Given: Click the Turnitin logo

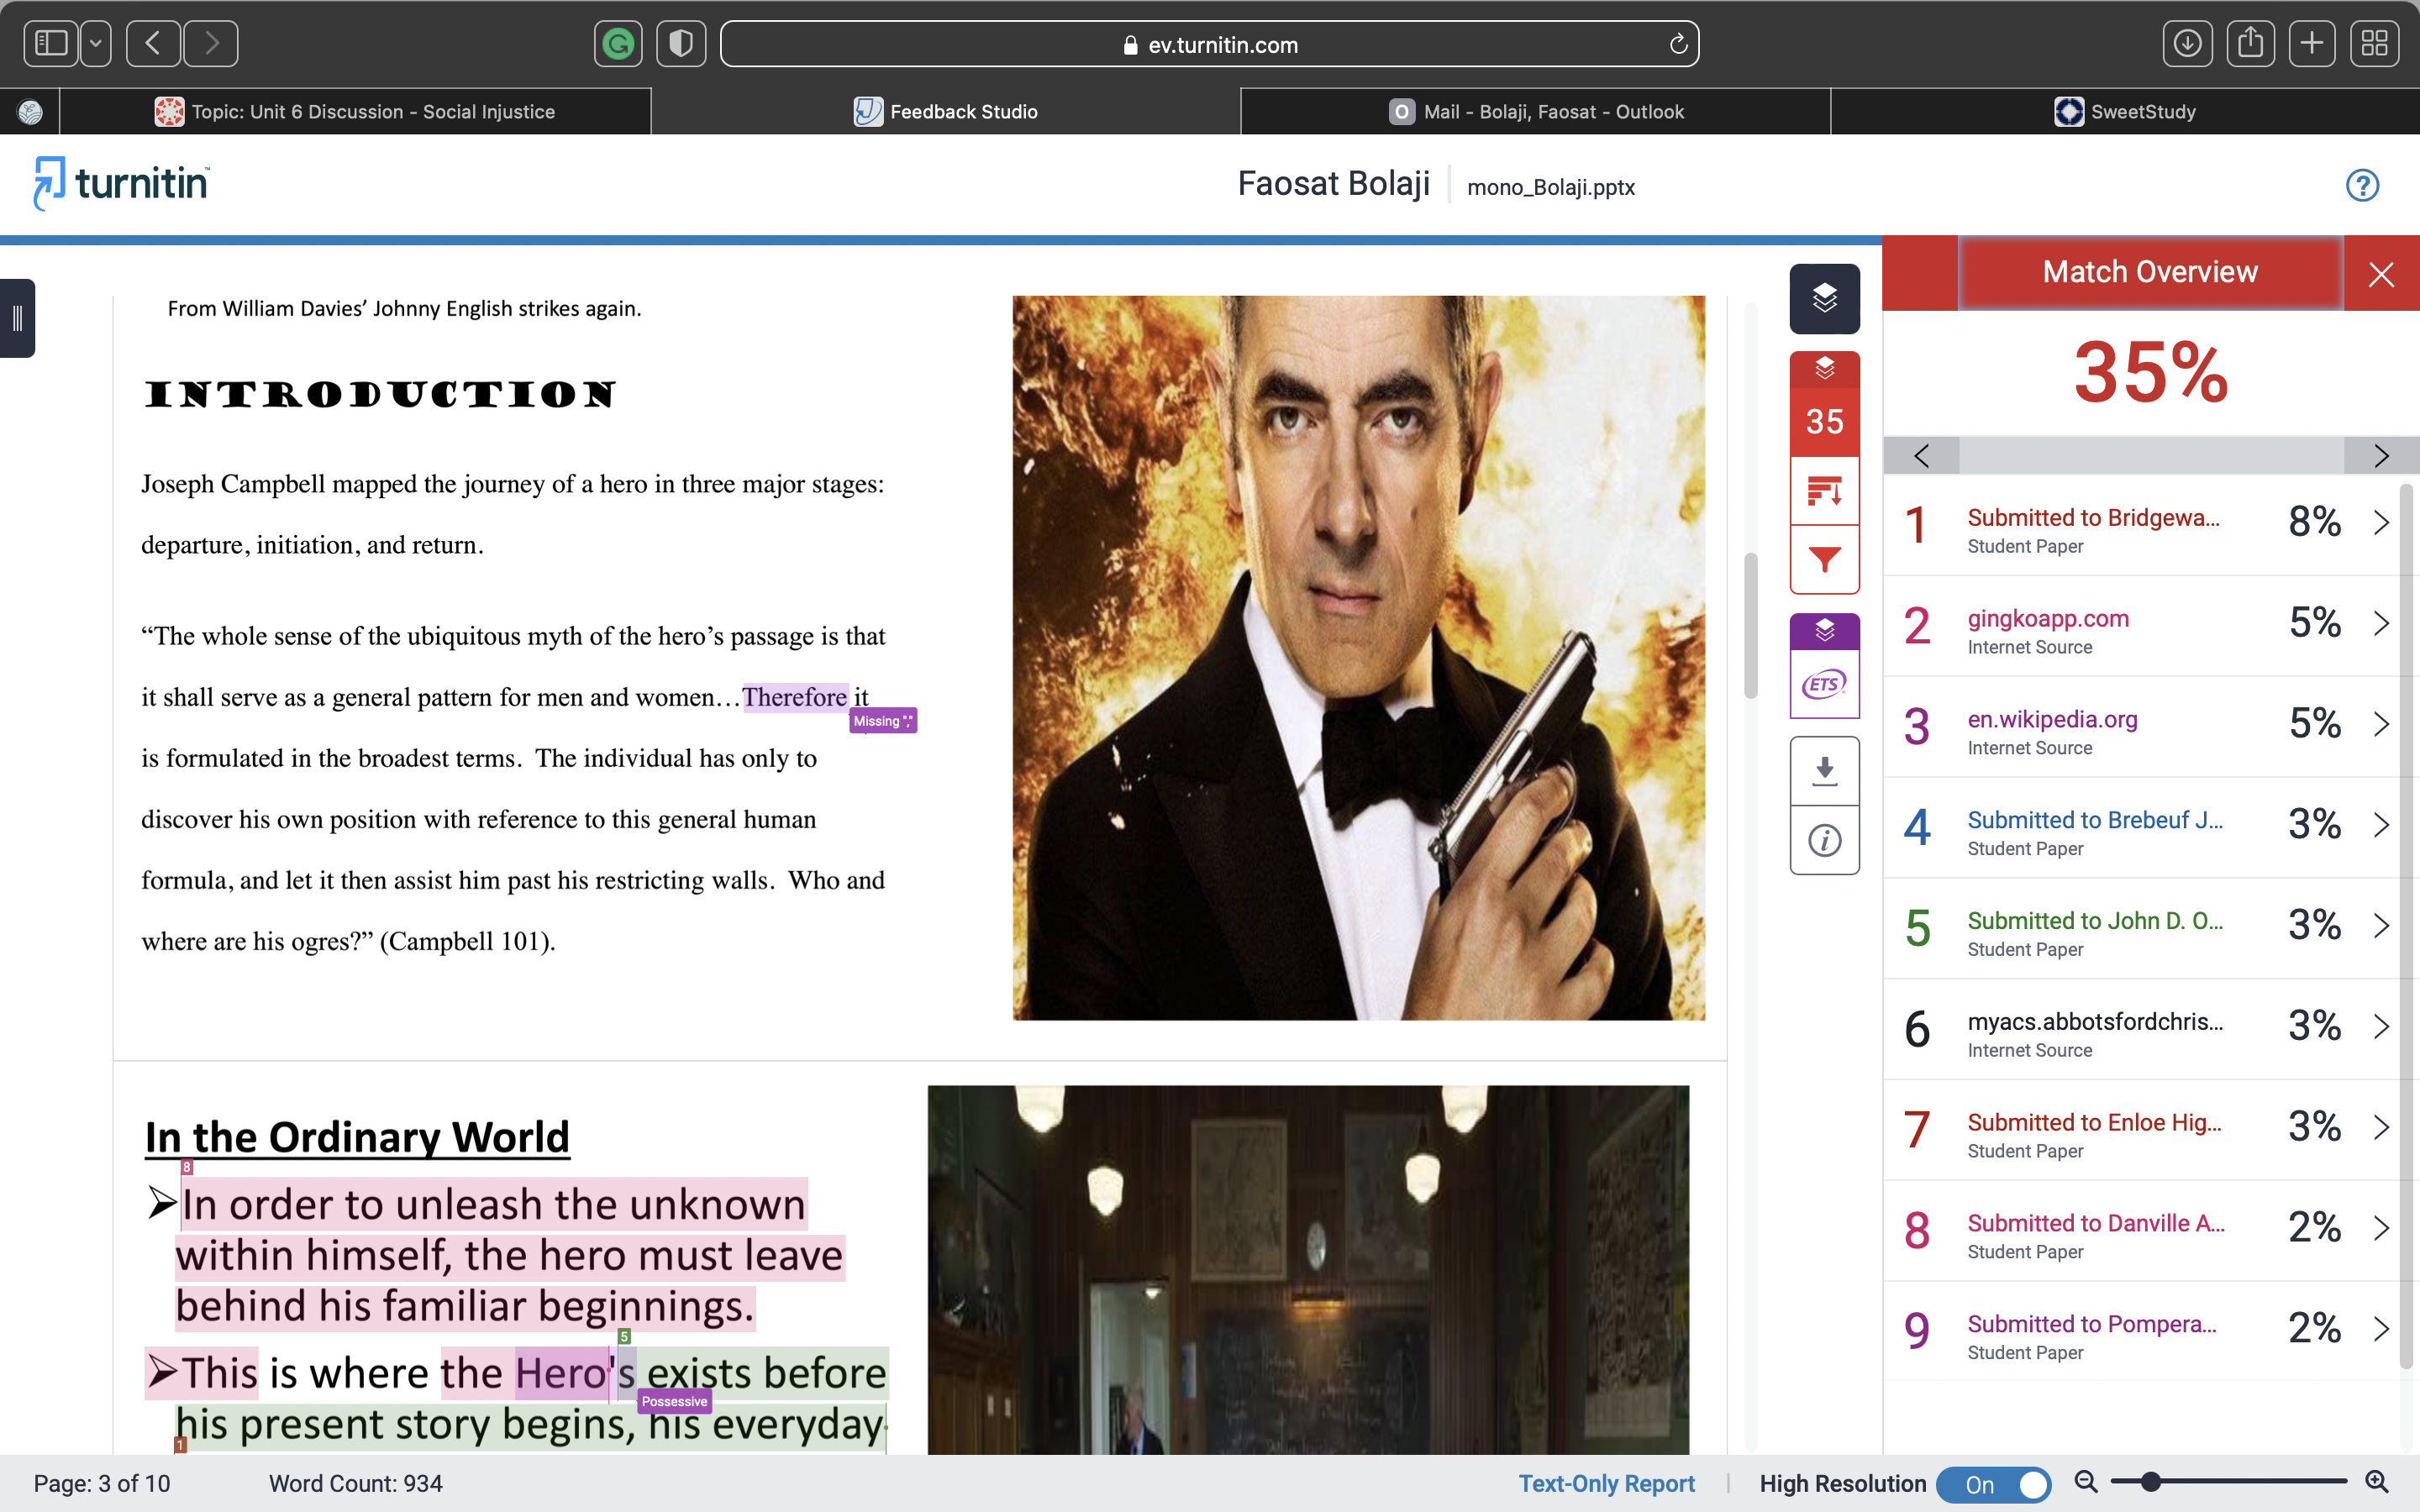Looking at the screenshot, I should tap(121, 183).
